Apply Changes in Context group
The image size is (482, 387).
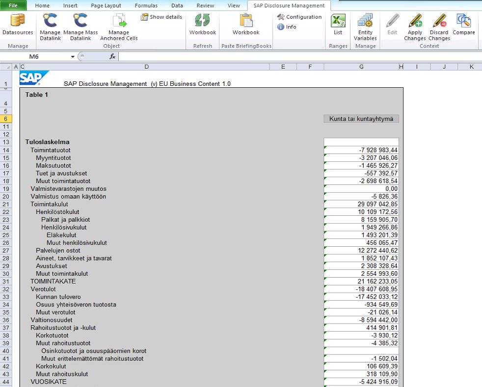[x=415, y=27]
